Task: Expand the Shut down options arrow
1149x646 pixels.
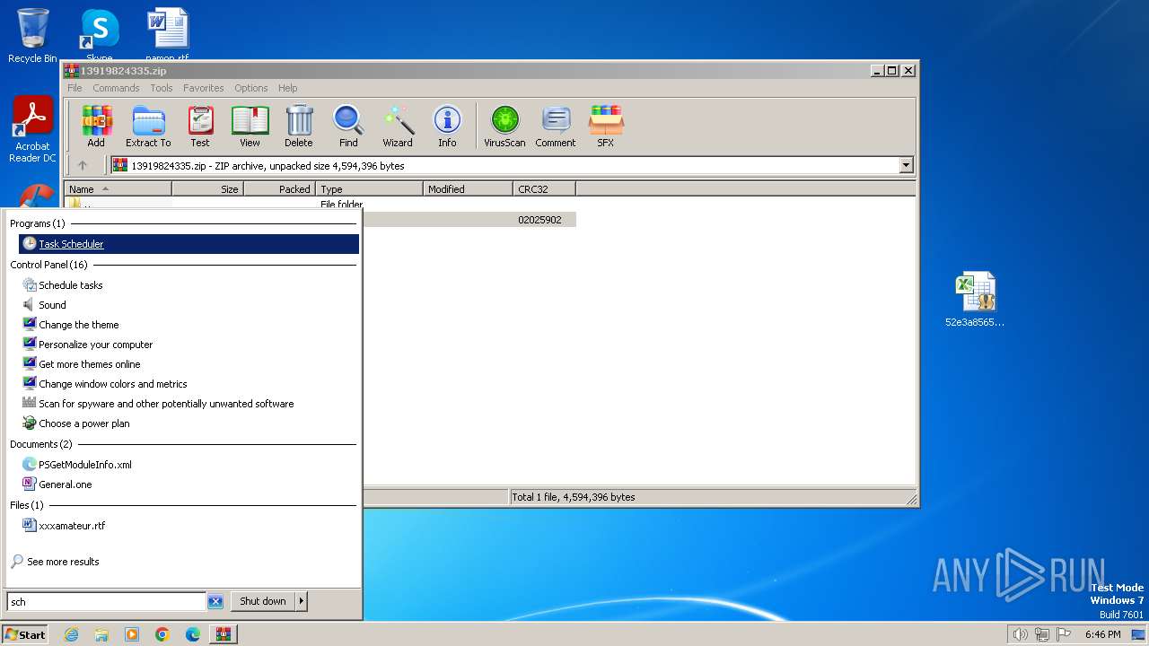Action: [302, 601]
